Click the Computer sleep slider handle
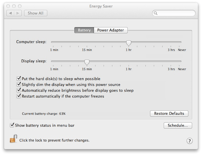Screen dimensions: 202x155 coord(128,43)
